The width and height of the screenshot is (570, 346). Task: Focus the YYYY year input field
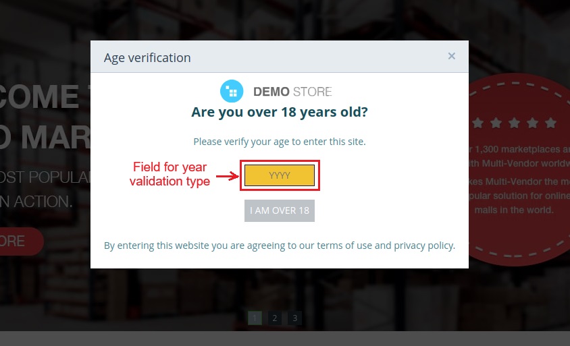280,175
